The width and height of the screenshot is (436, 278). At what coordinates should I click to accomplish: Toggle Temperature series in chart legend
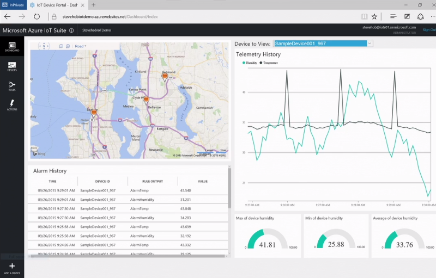pos(268,63)
